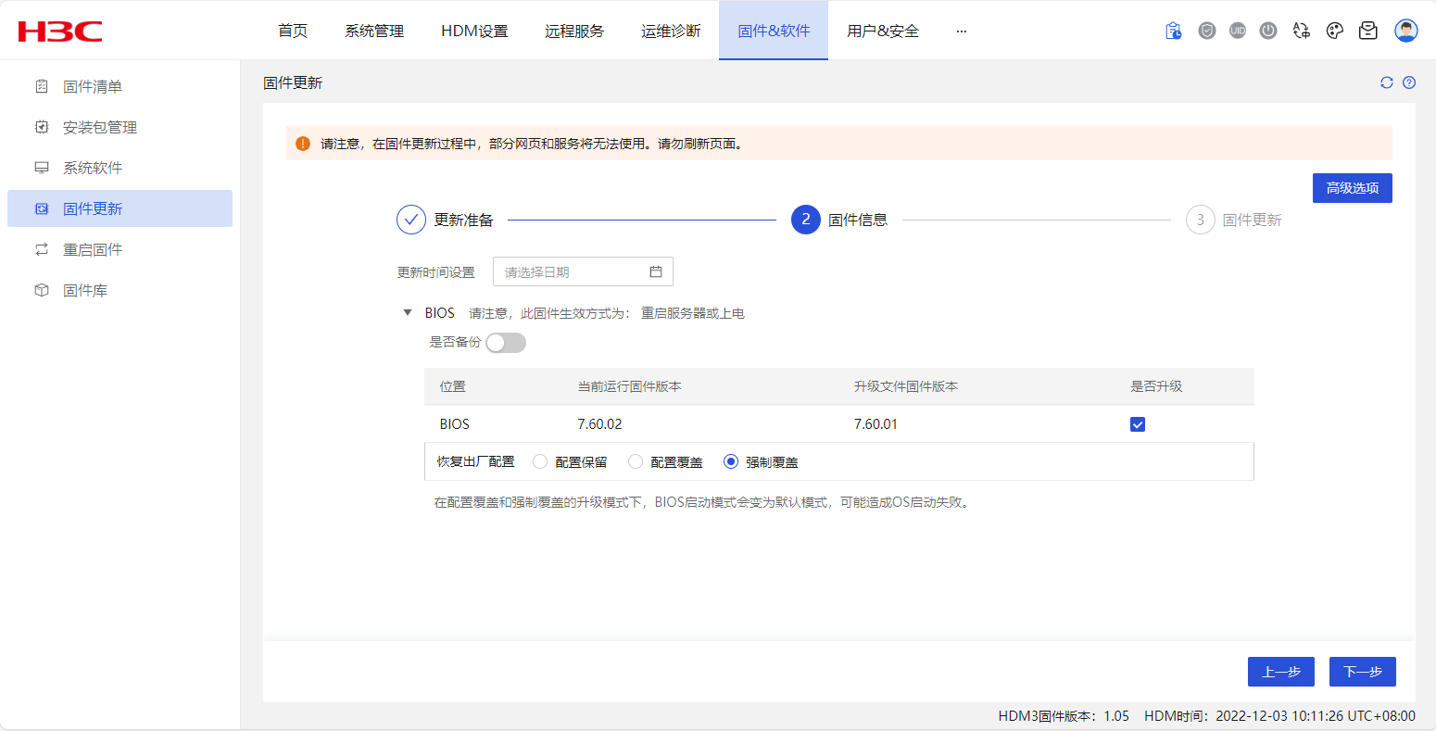The height and width of the screenshot is (731, 1436).
Task: Open the 更新时间设置 date picker field
Action: coord(583,271)
